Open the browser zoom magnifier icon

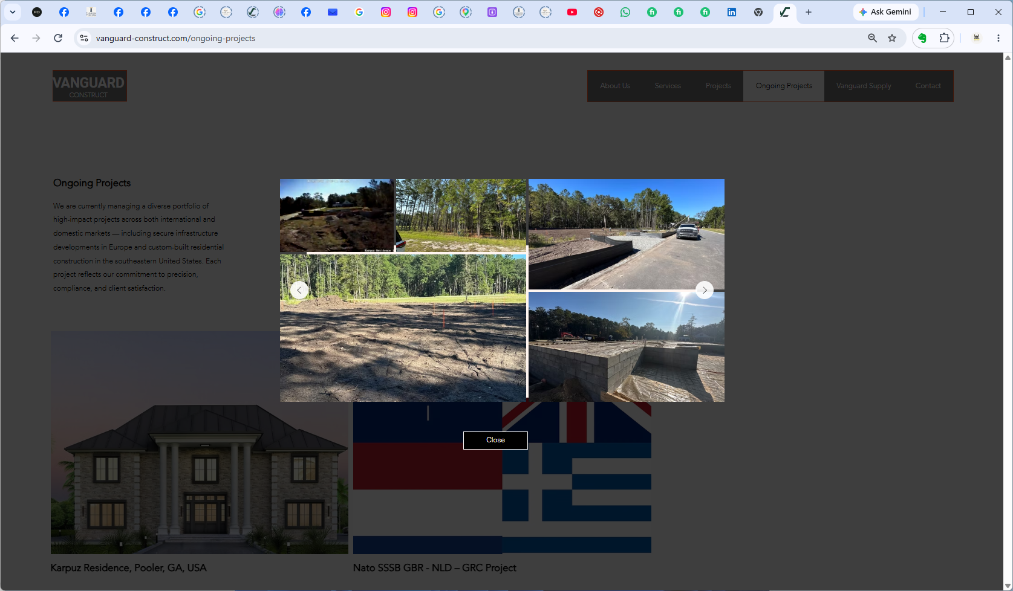click(x=872, y=38)
